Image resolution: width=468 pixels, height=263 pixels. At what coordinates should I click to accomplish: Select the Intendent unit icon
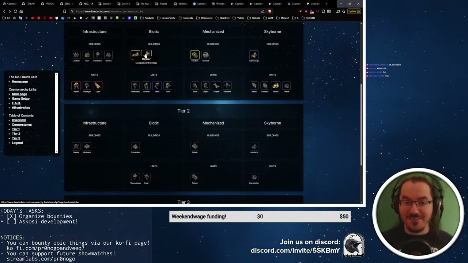[227, 85]
